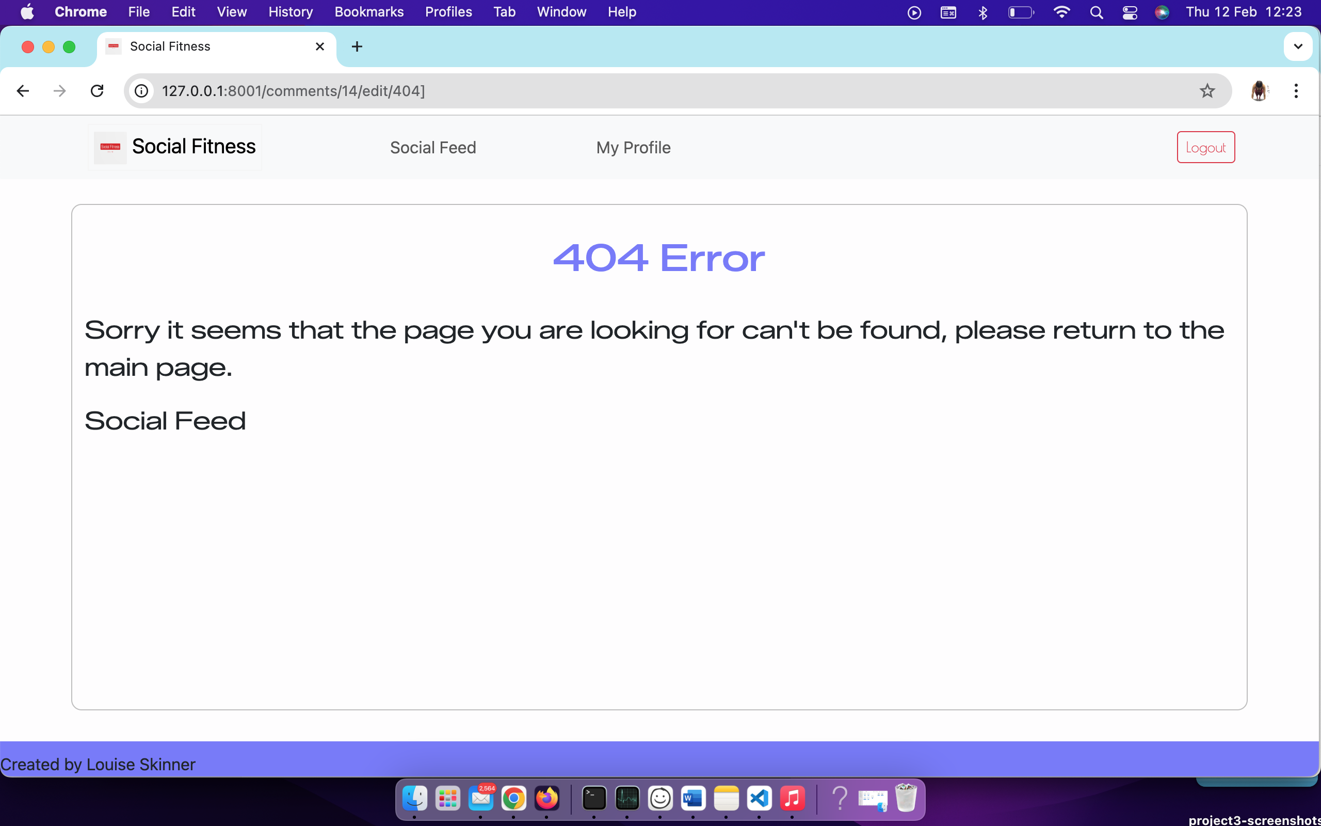Click the Wi-Fi icon in the menu bar

[x=1062, y=11]
